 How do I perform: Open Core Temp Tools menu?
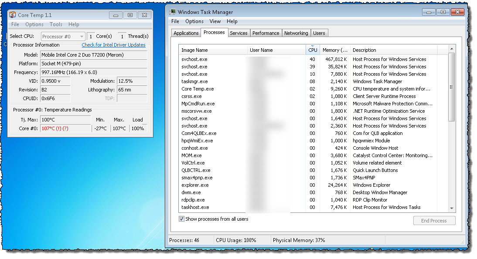click(56, 24)
